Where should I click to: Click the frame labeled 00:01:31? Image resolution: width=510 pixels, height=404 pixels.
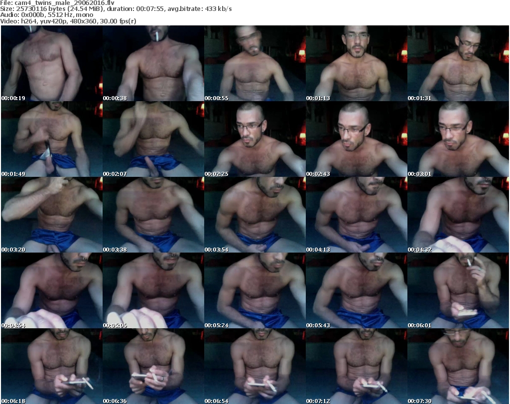pyautogui.click(x=458, y=63)
